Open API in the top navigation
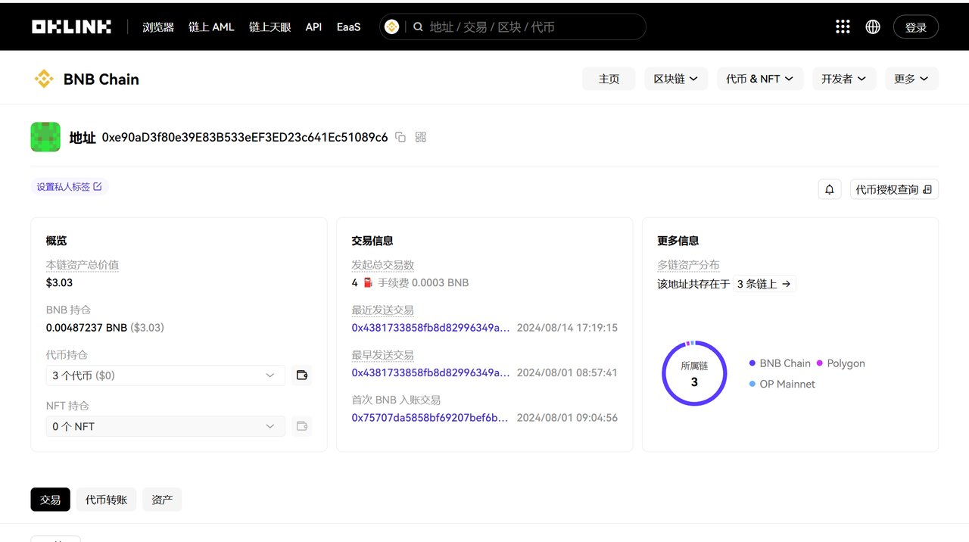Viewport: 969px width, 542px height. tap(313, 26)
